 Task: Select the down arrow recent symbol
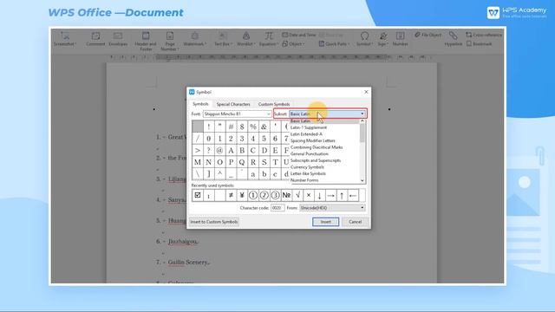(319, 195)
